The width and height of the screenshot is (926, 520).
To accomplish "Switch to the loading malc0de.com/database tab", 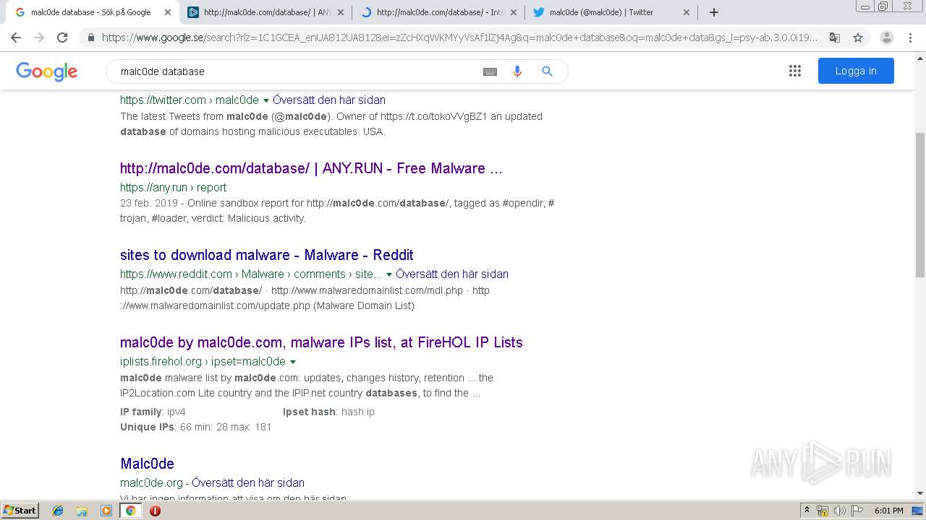I will 439,12.
